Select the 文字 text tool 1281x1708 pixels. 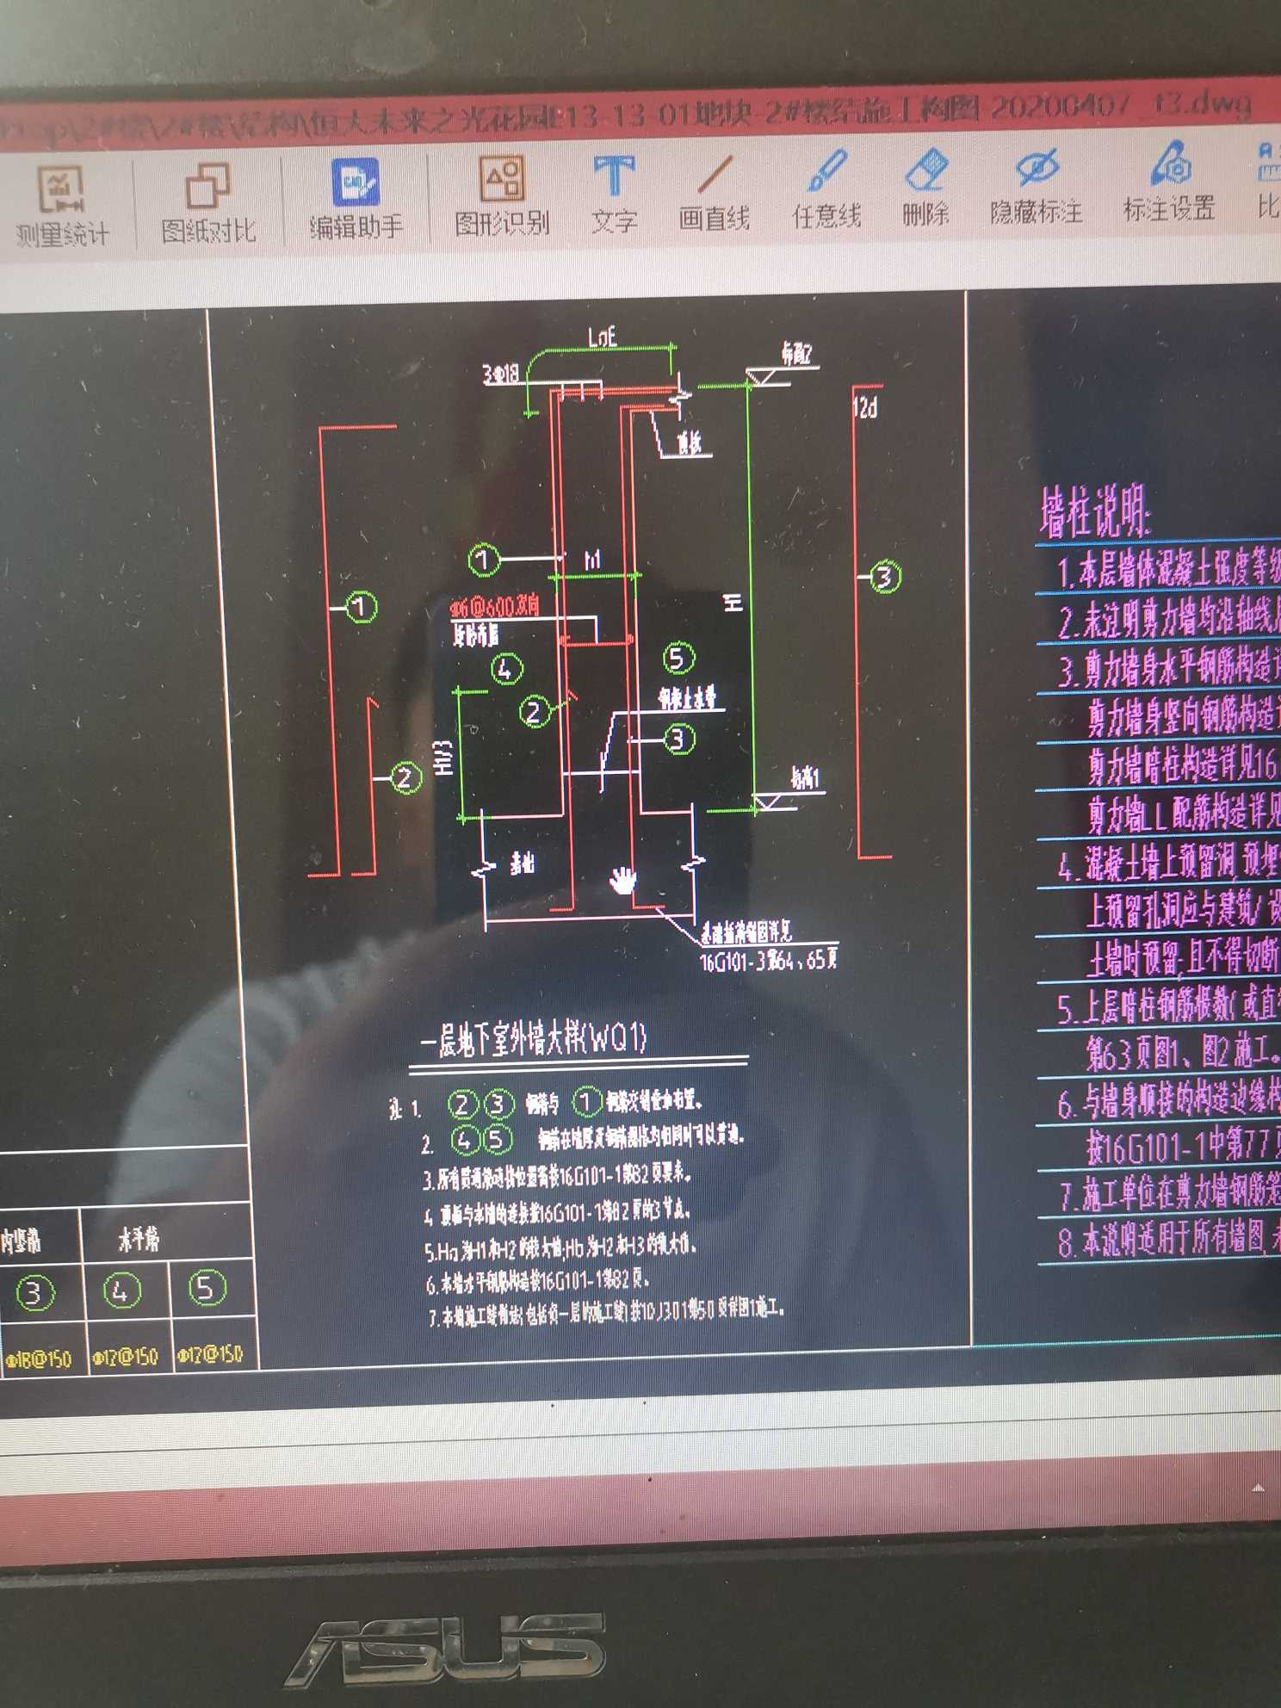click(x=615, y=195)
